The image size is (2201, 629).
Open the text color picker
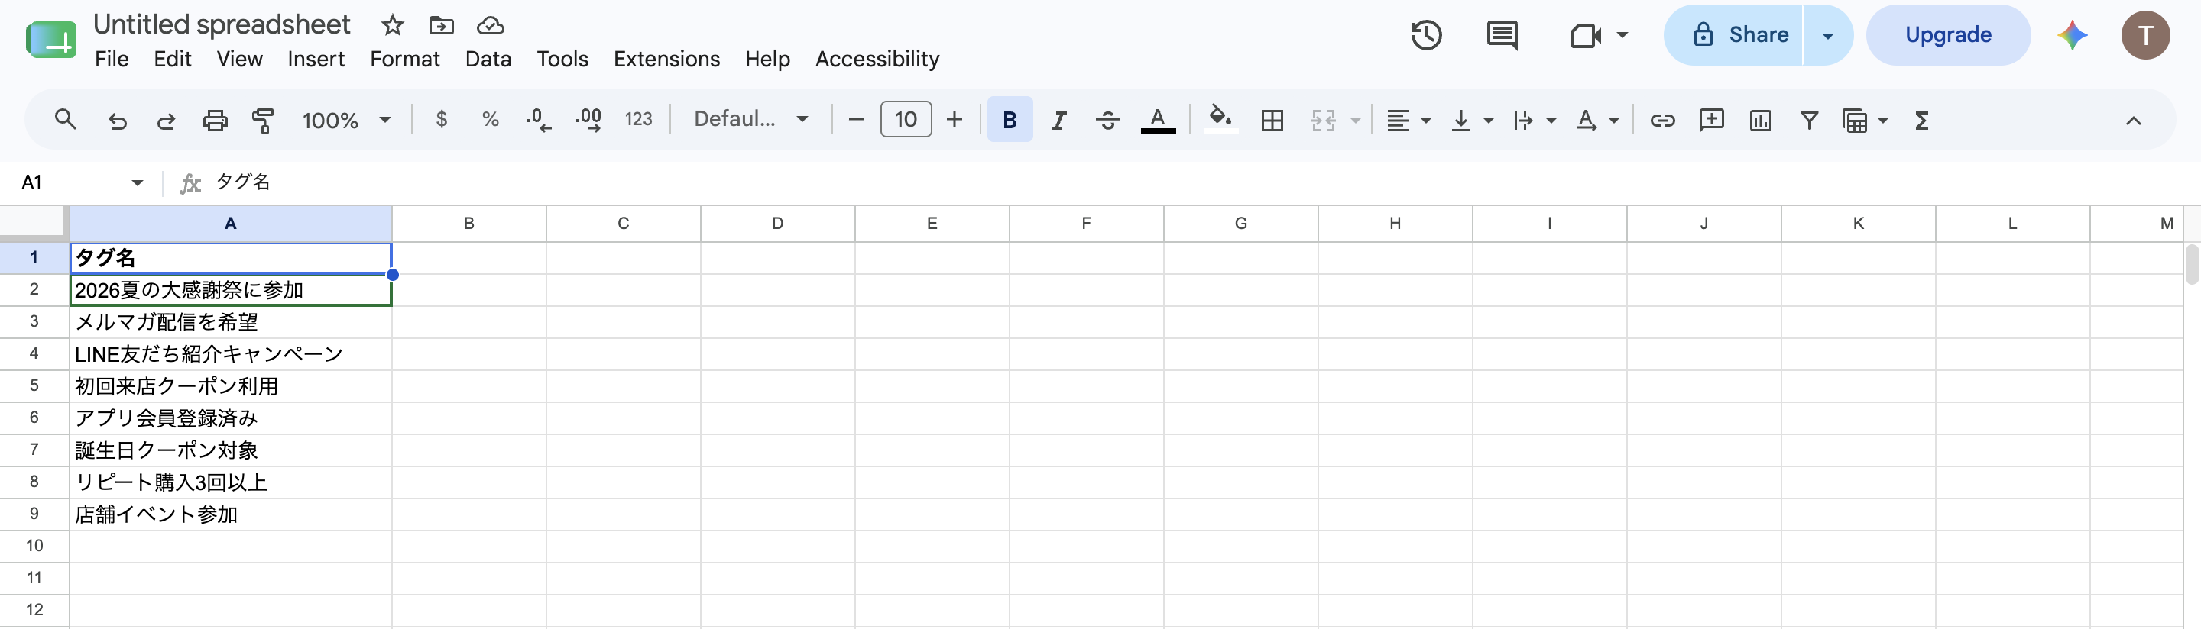1158,121
